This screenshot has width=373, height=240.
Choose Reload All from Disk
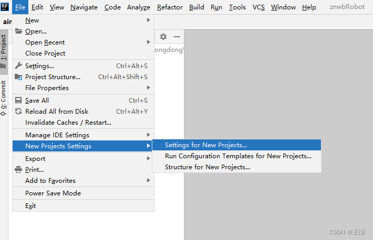83,111
